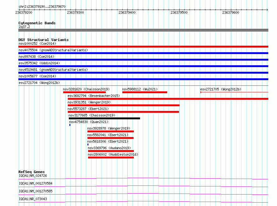Click ruler position 236379500
This screenshot has width=277, height=206.
[x=179, y=12]
